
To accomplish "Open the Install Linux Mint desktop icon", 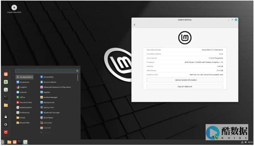I will coord(14,9).
